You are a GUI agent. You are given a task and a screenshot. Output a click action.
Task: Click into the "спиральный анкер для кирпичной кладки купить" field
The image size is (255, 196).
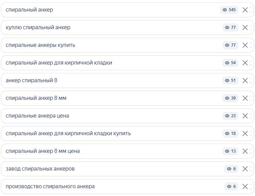[x=68, y=133]
